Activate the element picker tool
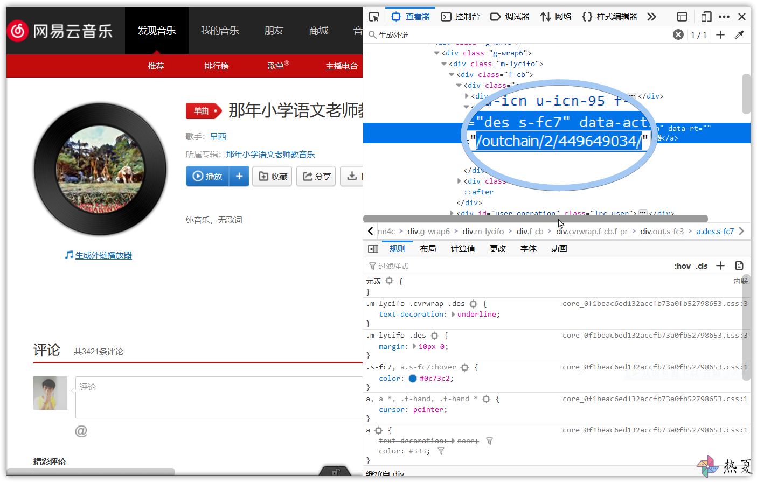The height and width of the screenshot is (482, 757). [374, 17]
